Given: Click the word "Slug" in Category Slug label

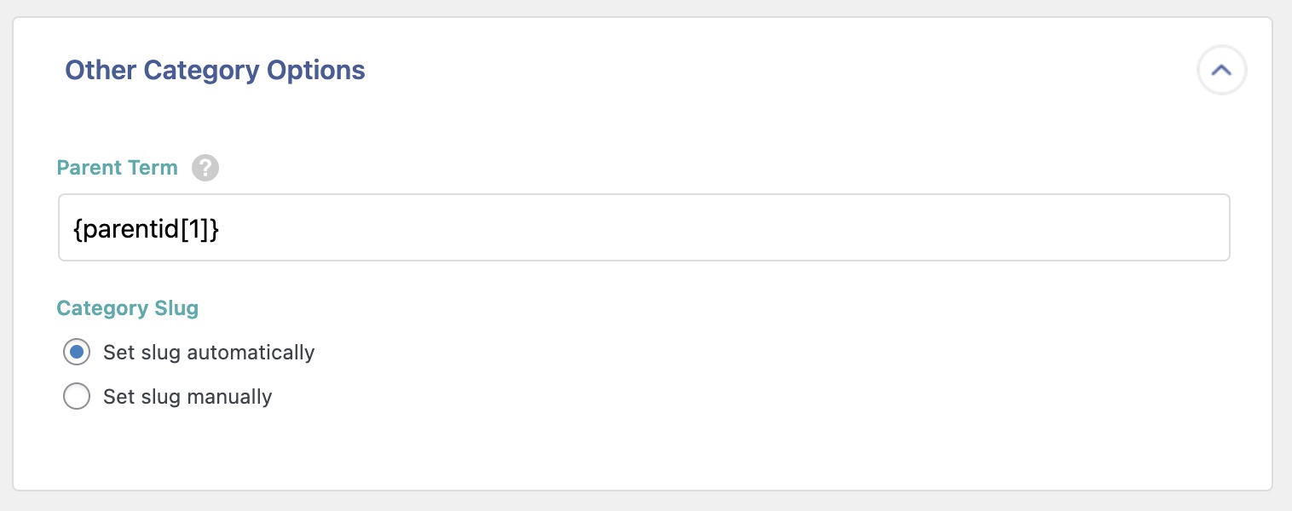Looking at the screenshot, I should (x=176, y=308).
